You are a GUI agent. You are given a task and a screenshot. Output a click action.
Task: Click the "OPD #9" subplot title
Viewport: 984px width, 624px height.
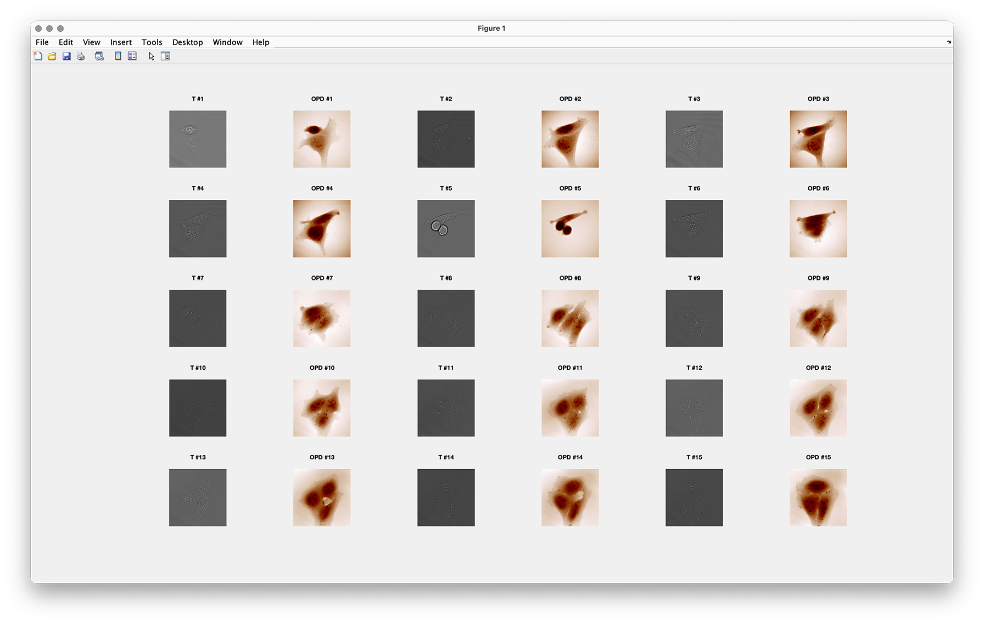coord(818,278)
